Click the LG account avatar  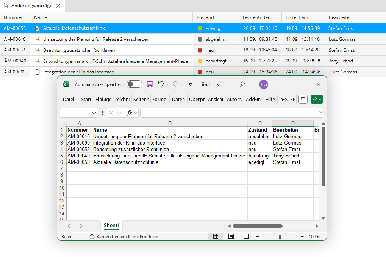[264, 84]
